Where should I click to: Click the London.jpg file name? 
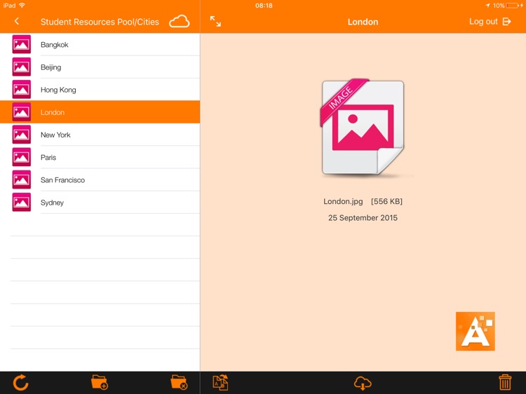pos(343,201)
